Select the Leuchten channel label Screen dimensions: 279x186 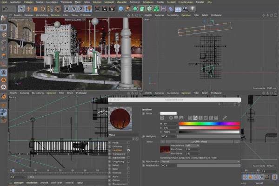(117, 150)
